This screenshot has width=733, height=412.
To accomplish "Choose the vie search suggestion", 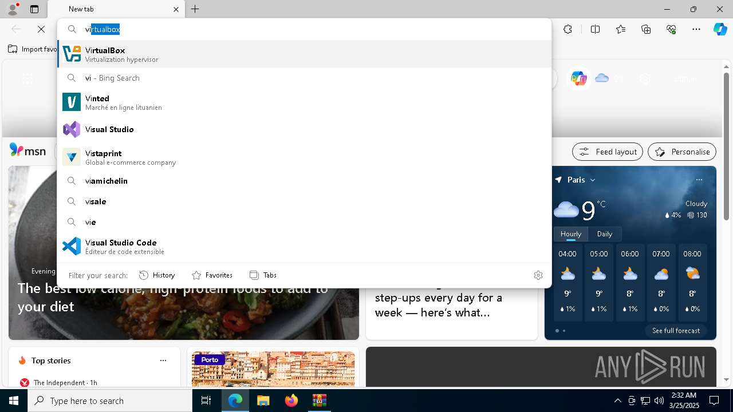I will 304,222.
